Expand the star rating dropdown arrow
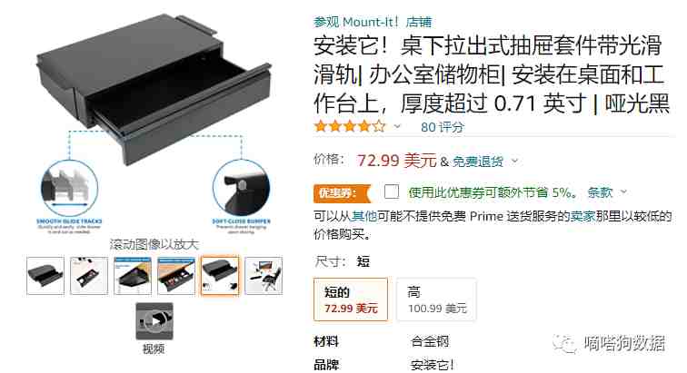Screen dimensions: 687x373 point(397,127)
